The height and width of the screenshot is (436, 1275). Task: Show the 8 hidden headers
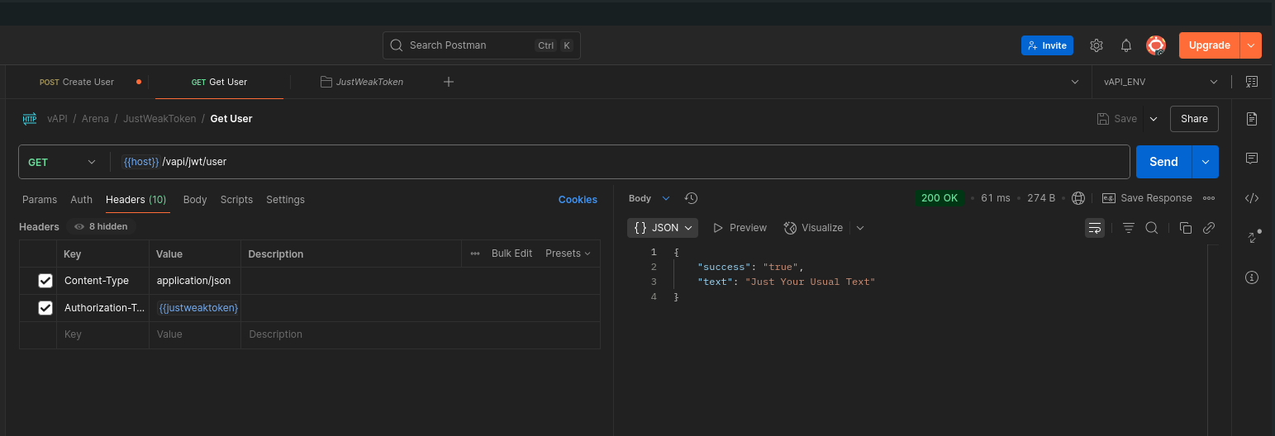pyautogui.click(x=101, y=226)
